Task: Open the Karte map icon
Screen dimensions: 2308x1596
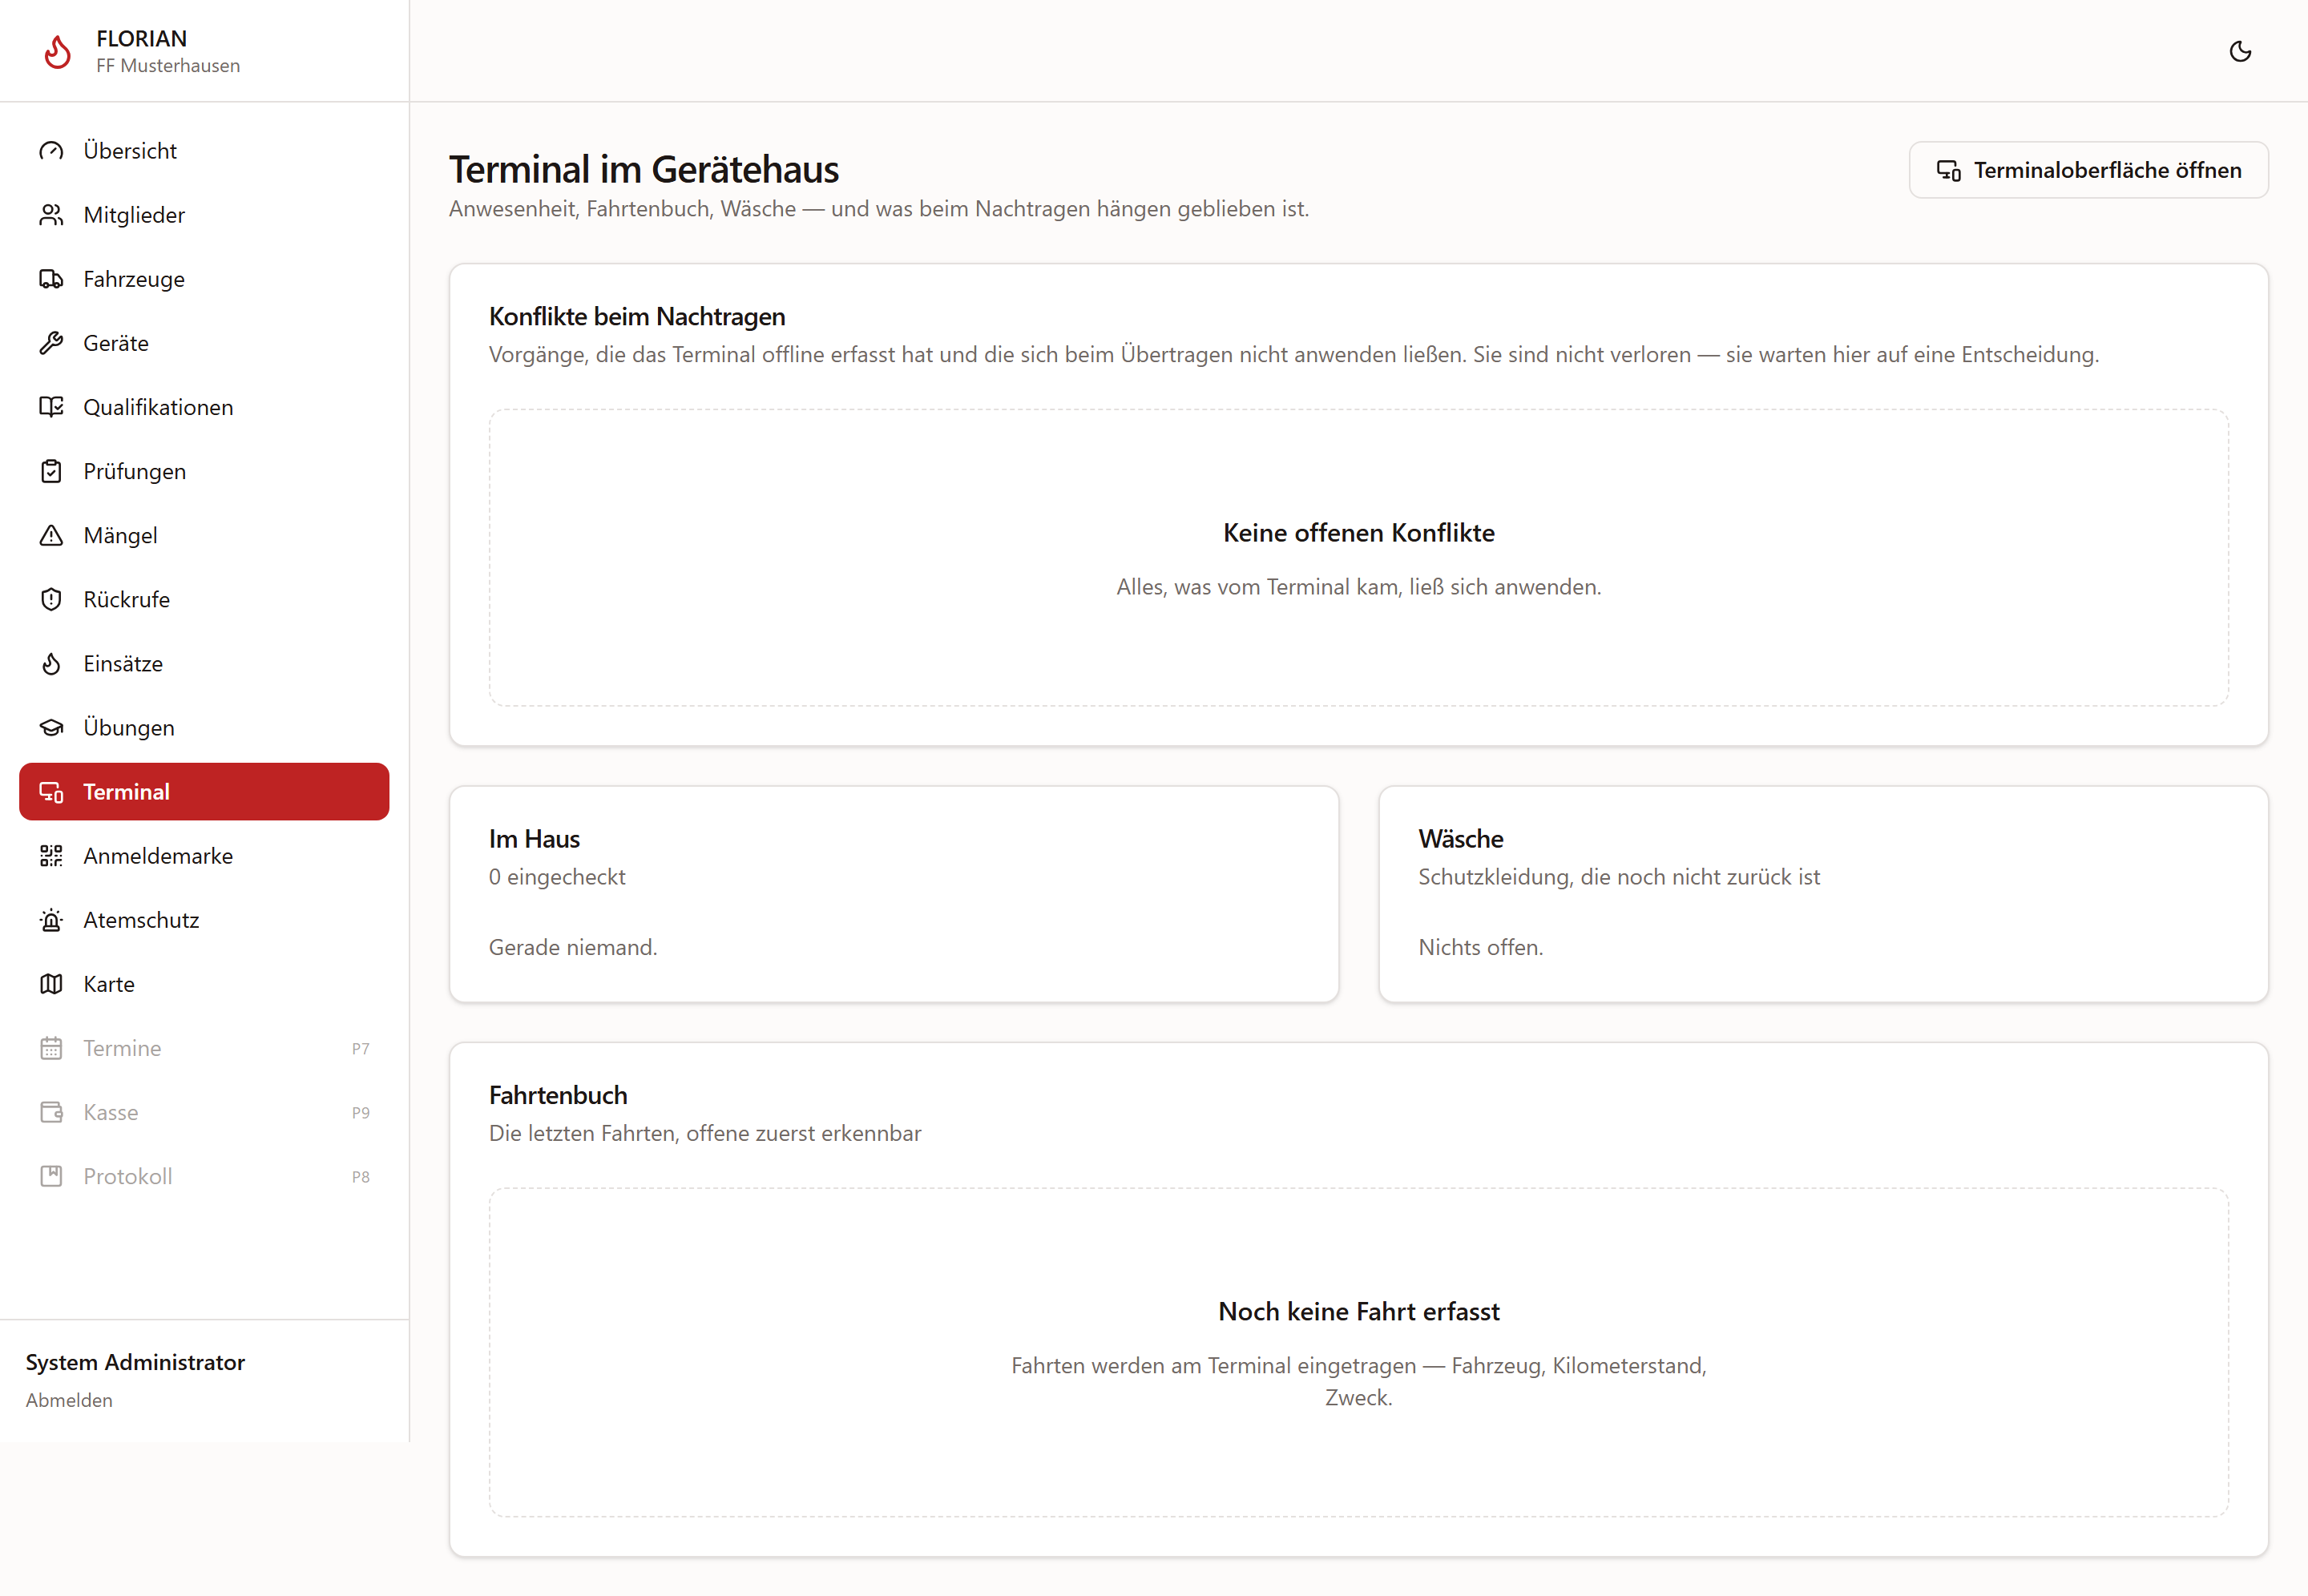Action: pyautogui.click(x=51, y=984)
